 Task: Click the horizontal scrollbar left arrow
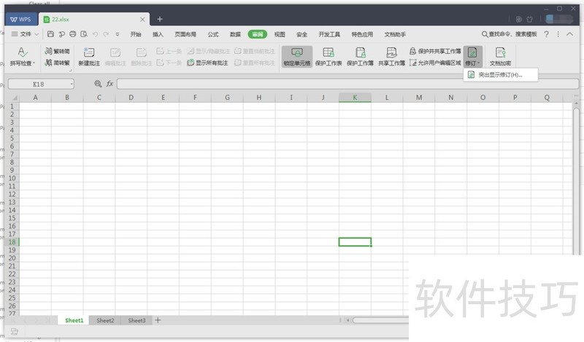click(x=348, y=320)
